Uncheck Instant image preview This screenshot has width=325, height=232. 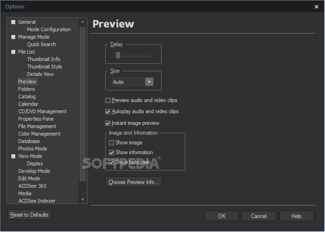108,123
